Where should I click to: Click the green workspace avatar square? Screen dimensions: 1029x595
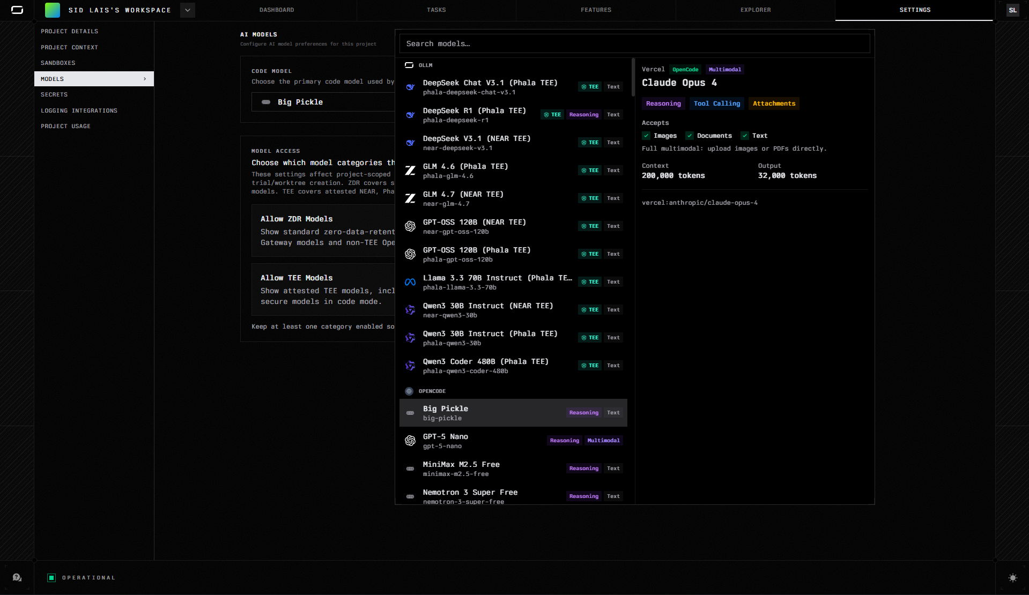click(x=53, y=10)
